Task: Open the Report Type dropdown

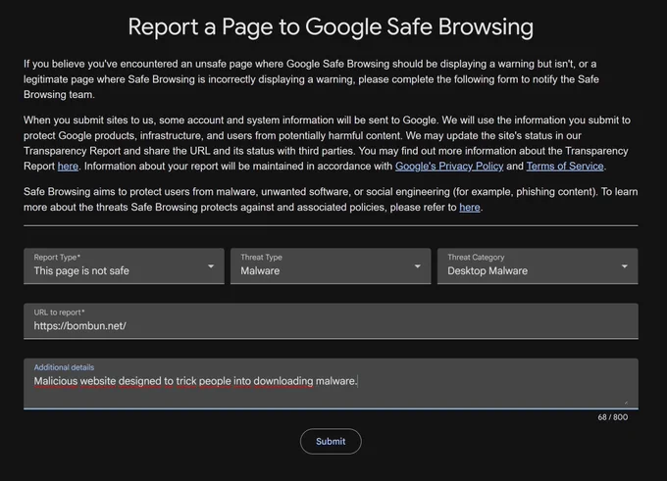Action: [124, 266]
